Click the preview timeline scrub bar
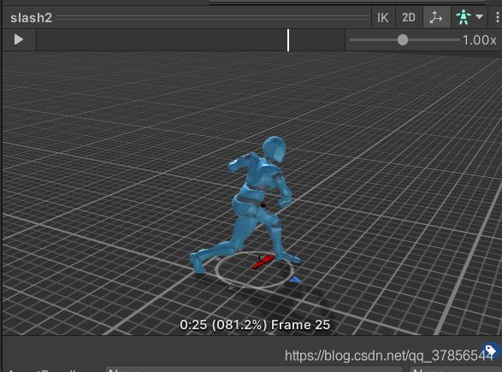The image size is (502, 372). point(191,40)
